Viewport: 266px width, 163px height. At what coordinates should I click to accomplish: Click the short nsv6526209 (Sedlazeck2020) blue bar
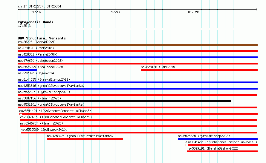point(27,70)
